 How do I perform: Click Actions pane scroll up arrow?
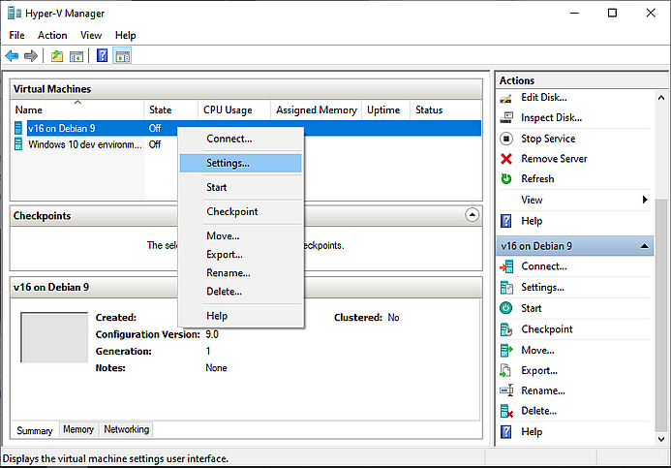661,98
